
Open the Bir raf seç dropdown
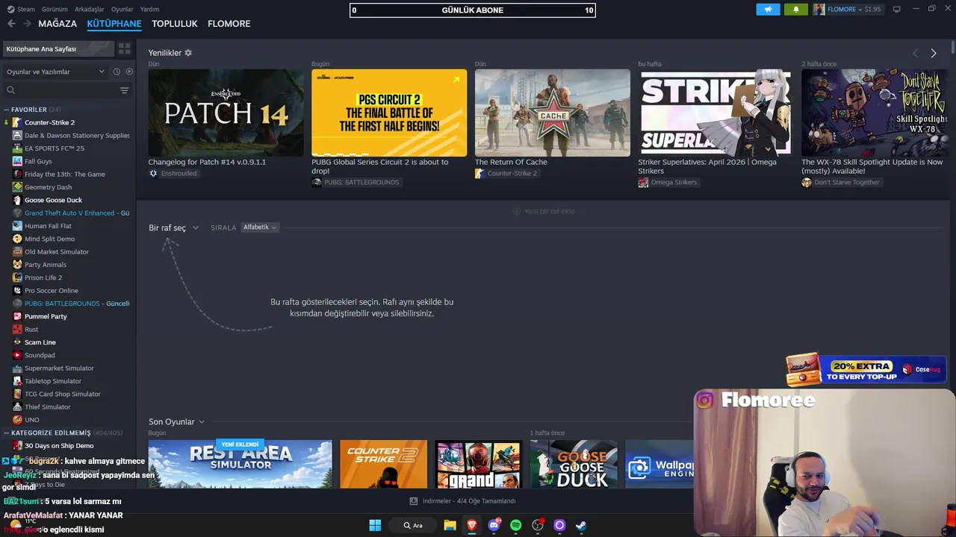(173, 227)
